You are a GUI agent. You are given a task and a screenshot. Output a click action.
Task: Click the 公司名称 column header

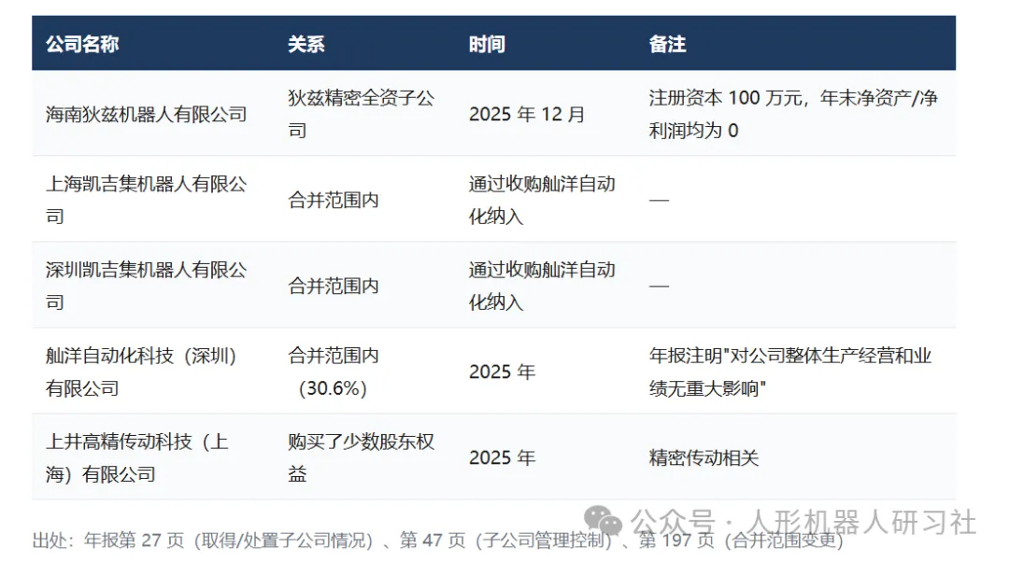[81, 44]
